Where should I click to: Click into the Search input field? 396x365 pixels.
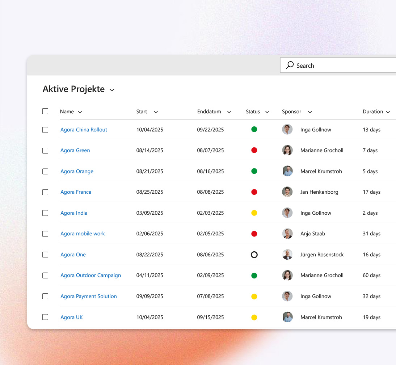[x=338, y=65]
